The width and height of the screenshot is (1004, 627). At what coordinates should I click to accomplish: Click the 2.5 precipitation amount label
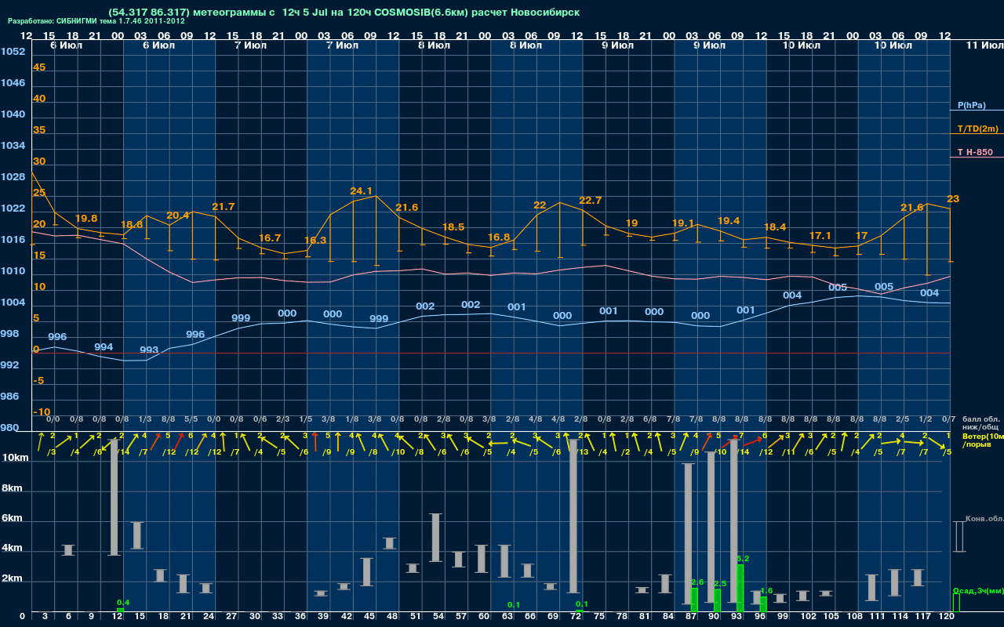[720, 584]
